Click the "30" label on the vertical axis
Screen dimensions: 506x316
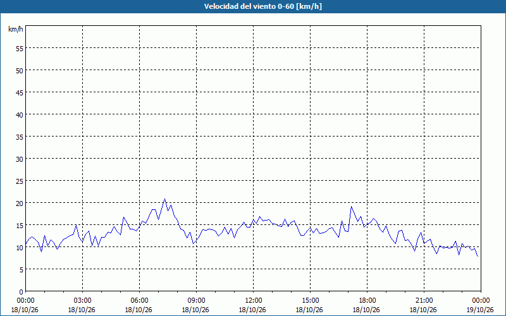[x=20, y=159]
